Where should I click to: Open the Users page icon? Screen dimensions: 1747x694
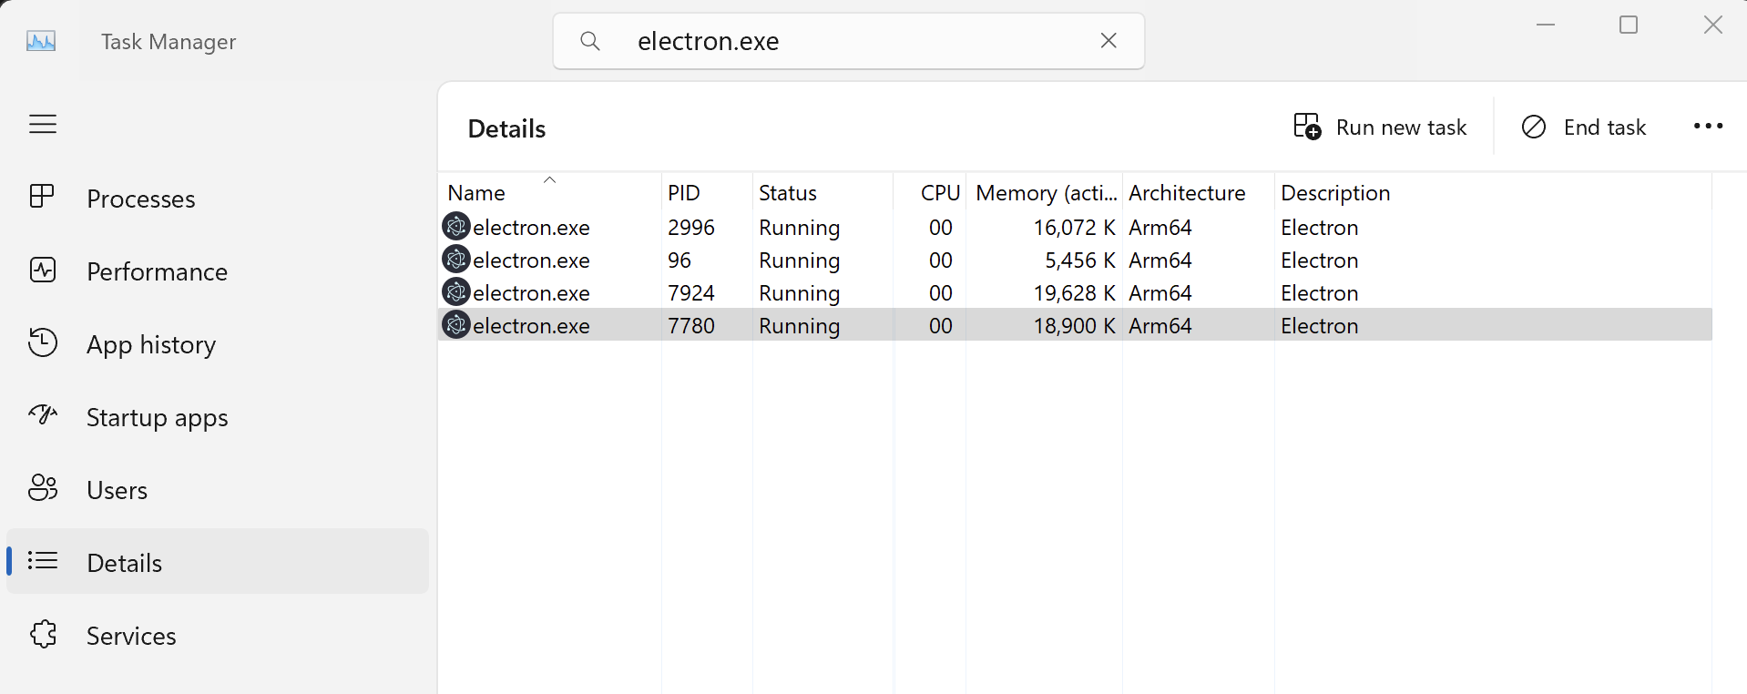point(43,488)
